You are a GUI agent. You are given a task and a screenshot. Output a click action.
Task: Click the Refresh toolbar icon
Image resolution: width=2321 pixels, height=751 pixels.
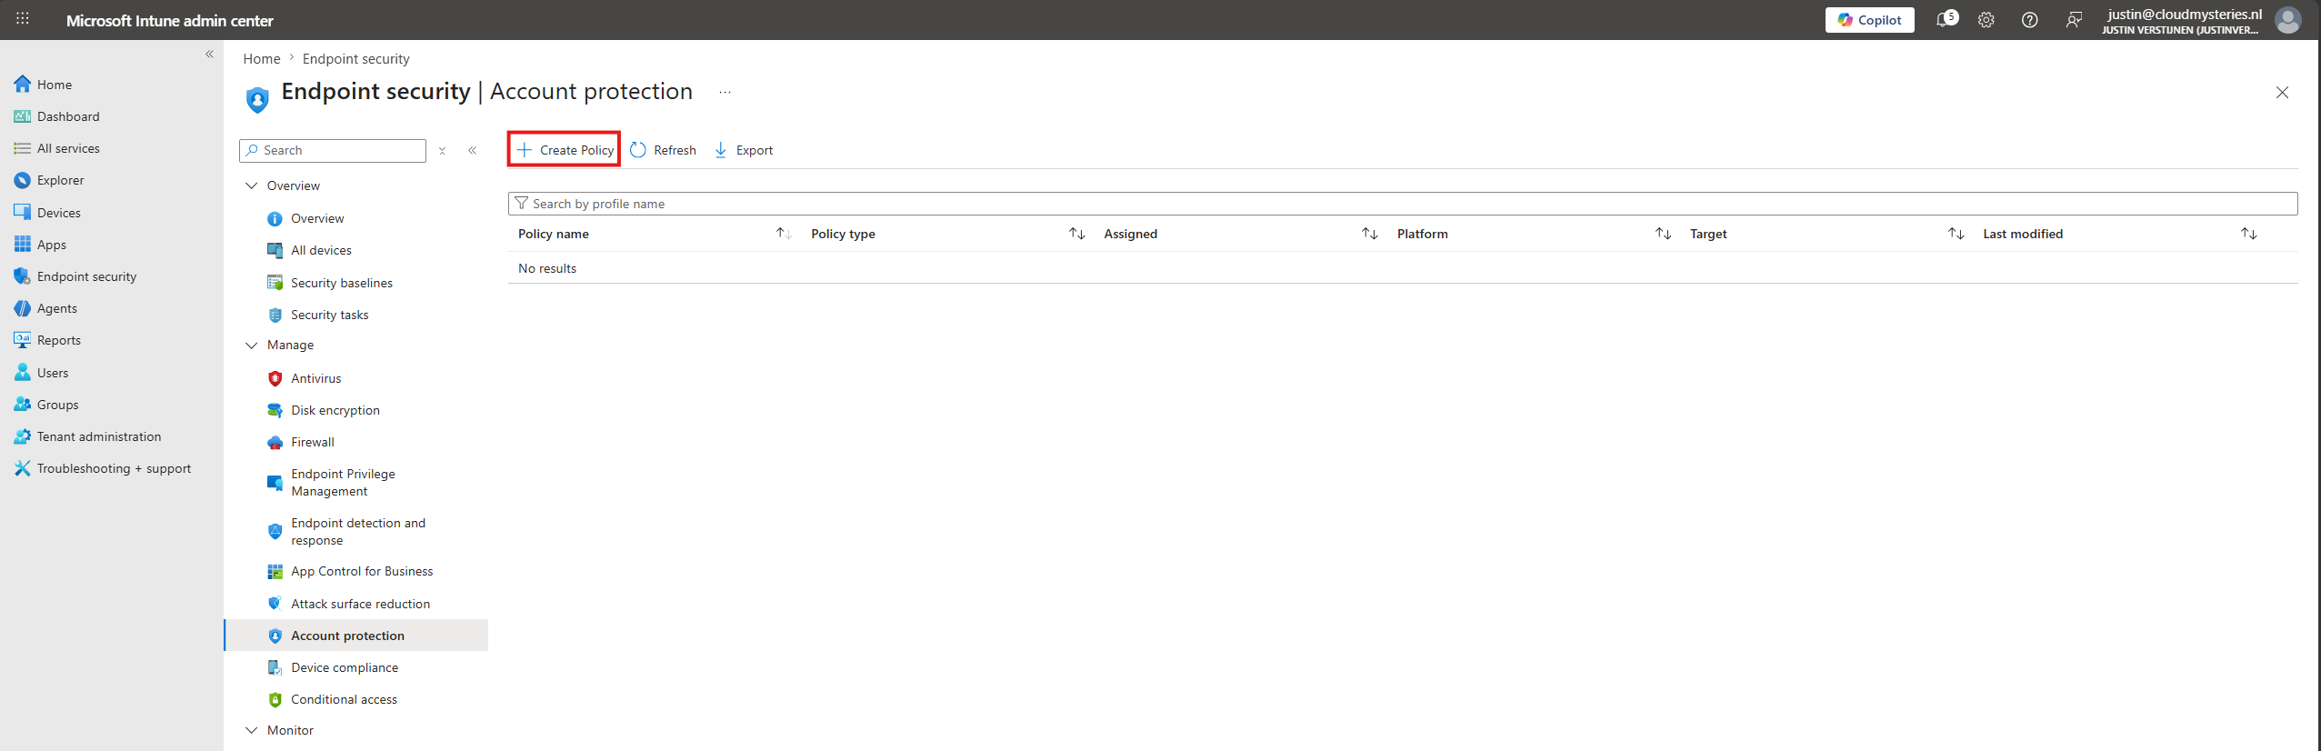(638, 150)
